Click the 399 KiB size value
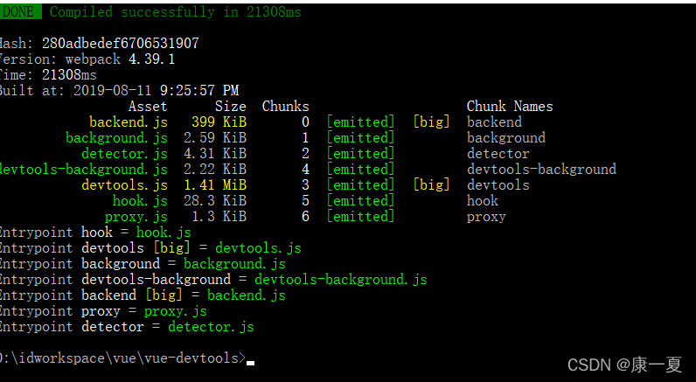 (219, 122)
